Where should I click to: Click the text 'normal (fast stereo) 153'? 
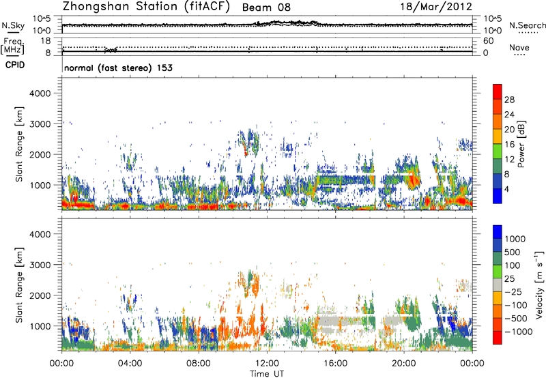coord(118,68)
